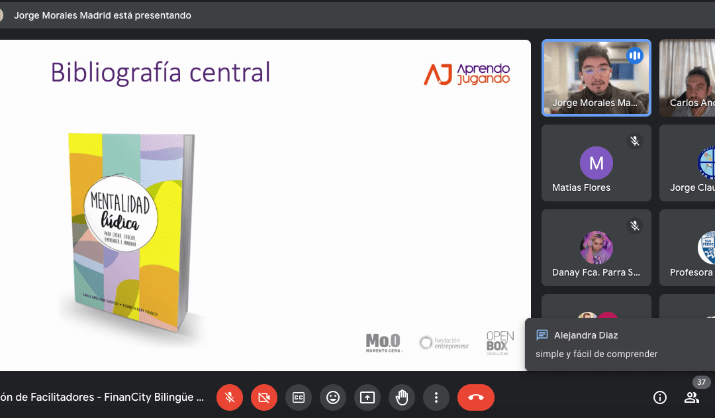Image resolution: width=715 pixels, height=418 pixels.
Task: Click the Mo.0 Momento Cero logo
Action: point(383,343)
